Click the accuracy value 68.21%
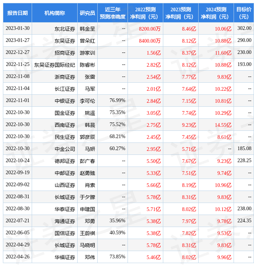 click(x=117, y=137)
